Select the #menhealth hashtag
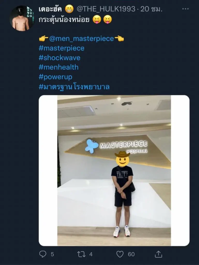This screenshot has width=199, height=265. (58, 67)
